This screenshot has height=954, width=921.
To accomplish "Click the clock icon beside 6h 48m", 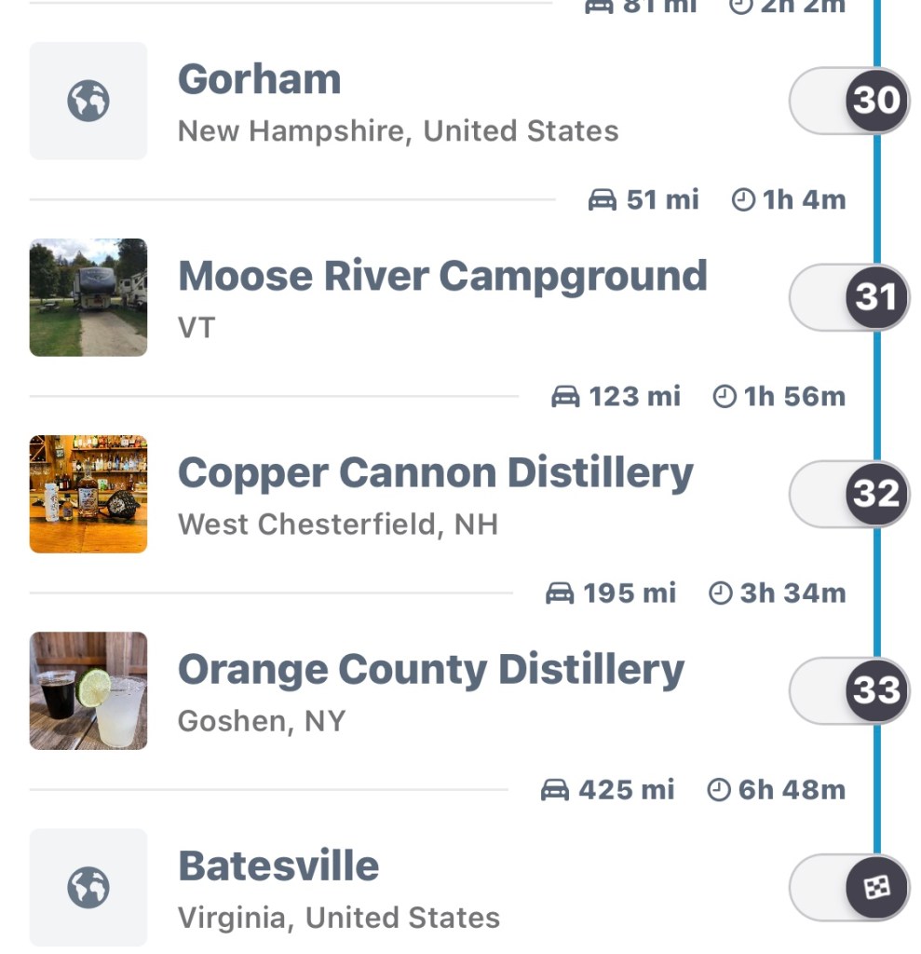I will point(719,791).
